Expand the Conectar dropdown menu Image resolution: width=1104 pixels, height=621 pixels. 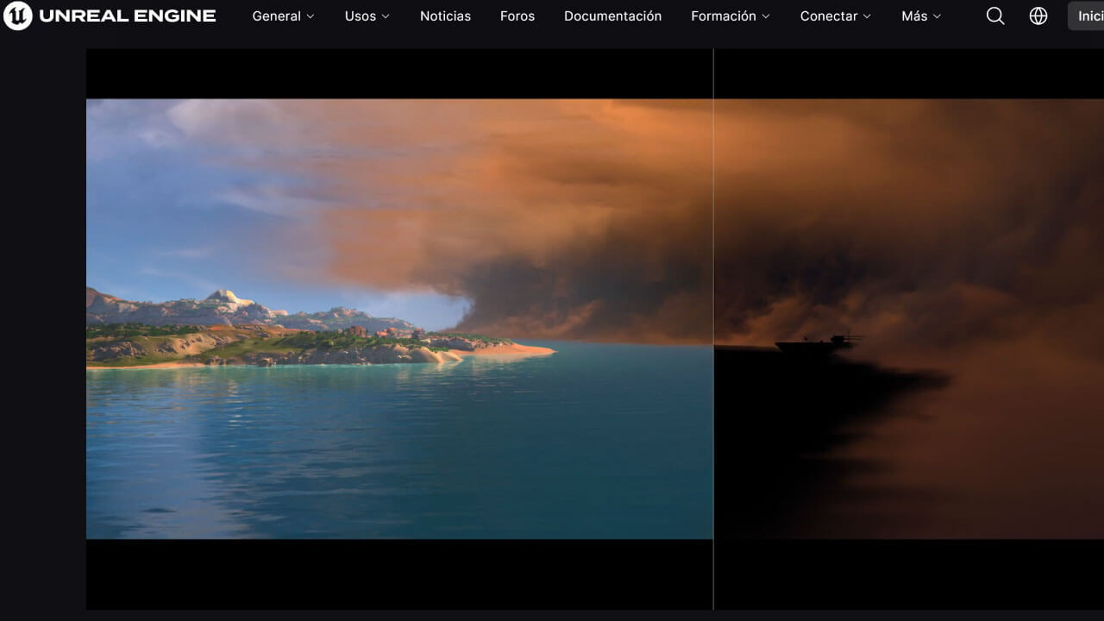(x=836, y=16)
